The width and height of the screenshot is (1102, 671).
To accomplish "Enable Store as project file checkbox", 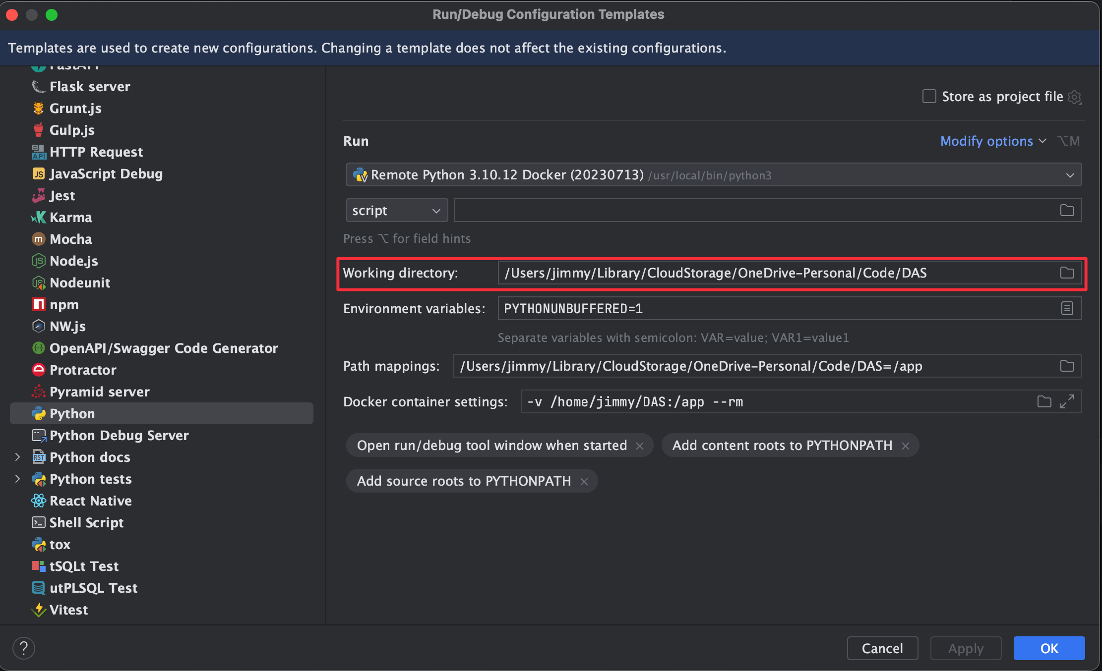I will click(x=929, y=96).
